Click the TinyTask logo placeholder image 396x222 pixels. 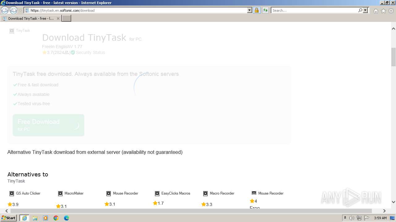[12, 31]
